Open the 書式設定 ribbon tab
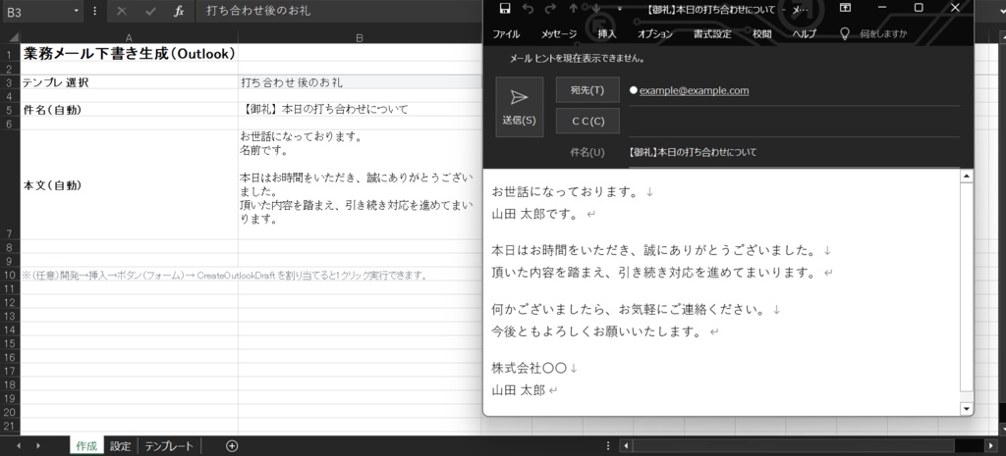The width and height of the screenshot is (1006, 456). (712, 34)
